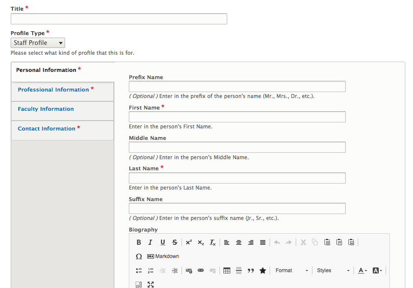Insert a table in the Biography
This screenshot has height=288, width=413.
pos(227,270)
